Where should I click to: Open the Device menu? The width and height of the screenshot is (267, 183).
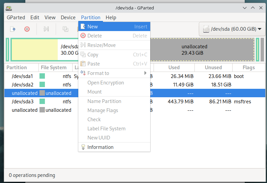[68, 17]
